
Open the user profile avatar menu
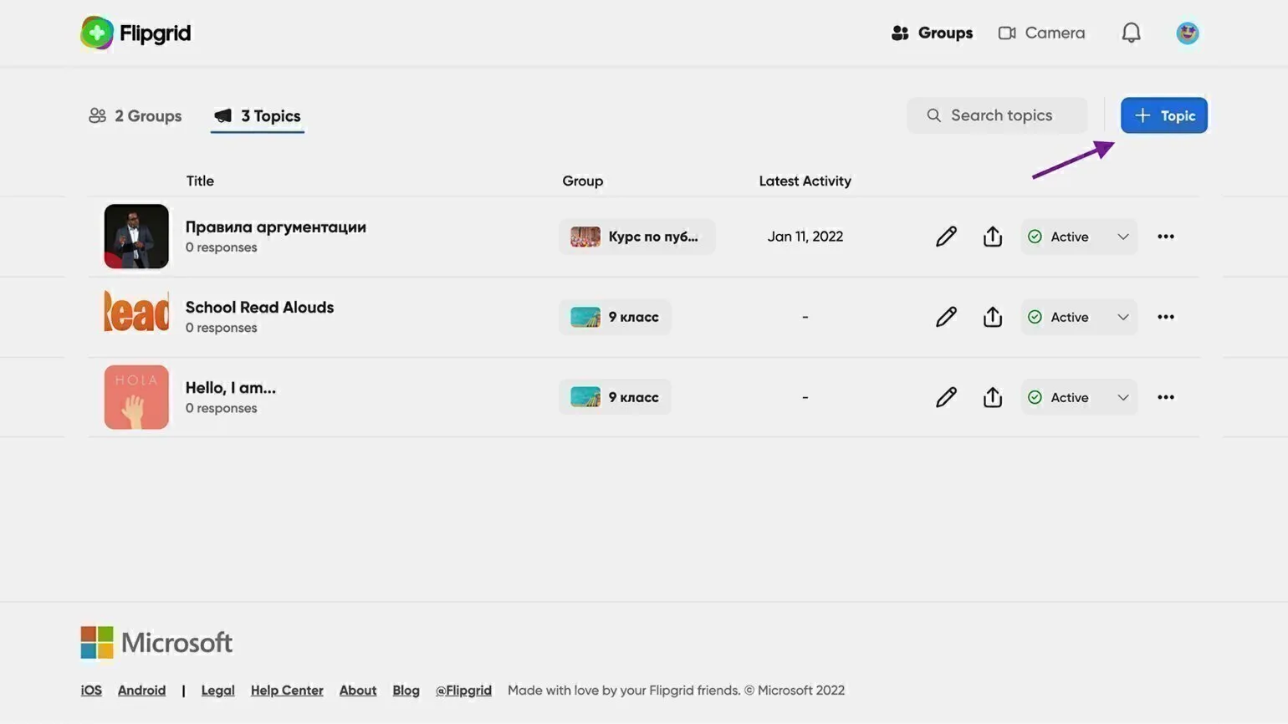(x=1187, y=33)
